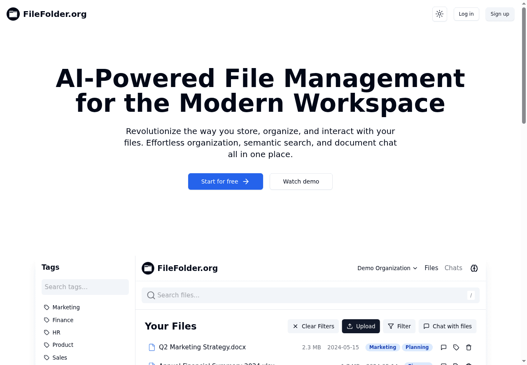Toggle light/dark theme with the sun icon

coord(439,14)
